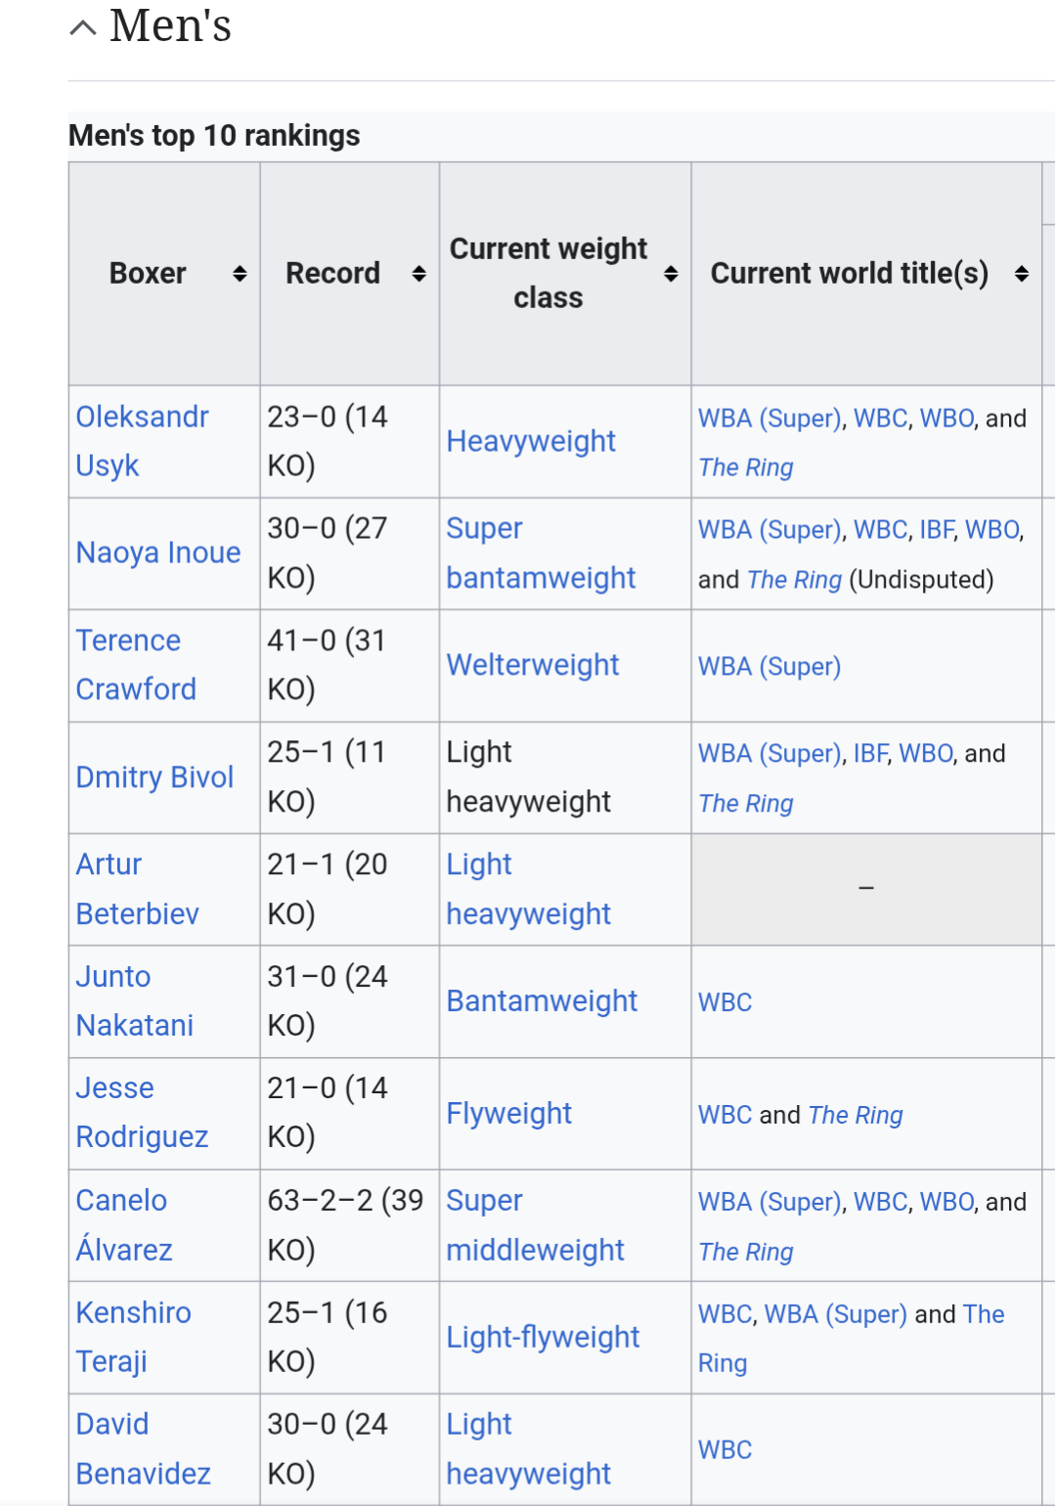
Task: Select Men's top 10 rankings caption
Action: (214, 135)
